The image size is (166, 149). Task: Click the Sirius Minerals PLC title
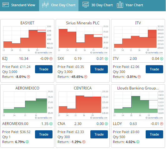(x=83, y=23)
